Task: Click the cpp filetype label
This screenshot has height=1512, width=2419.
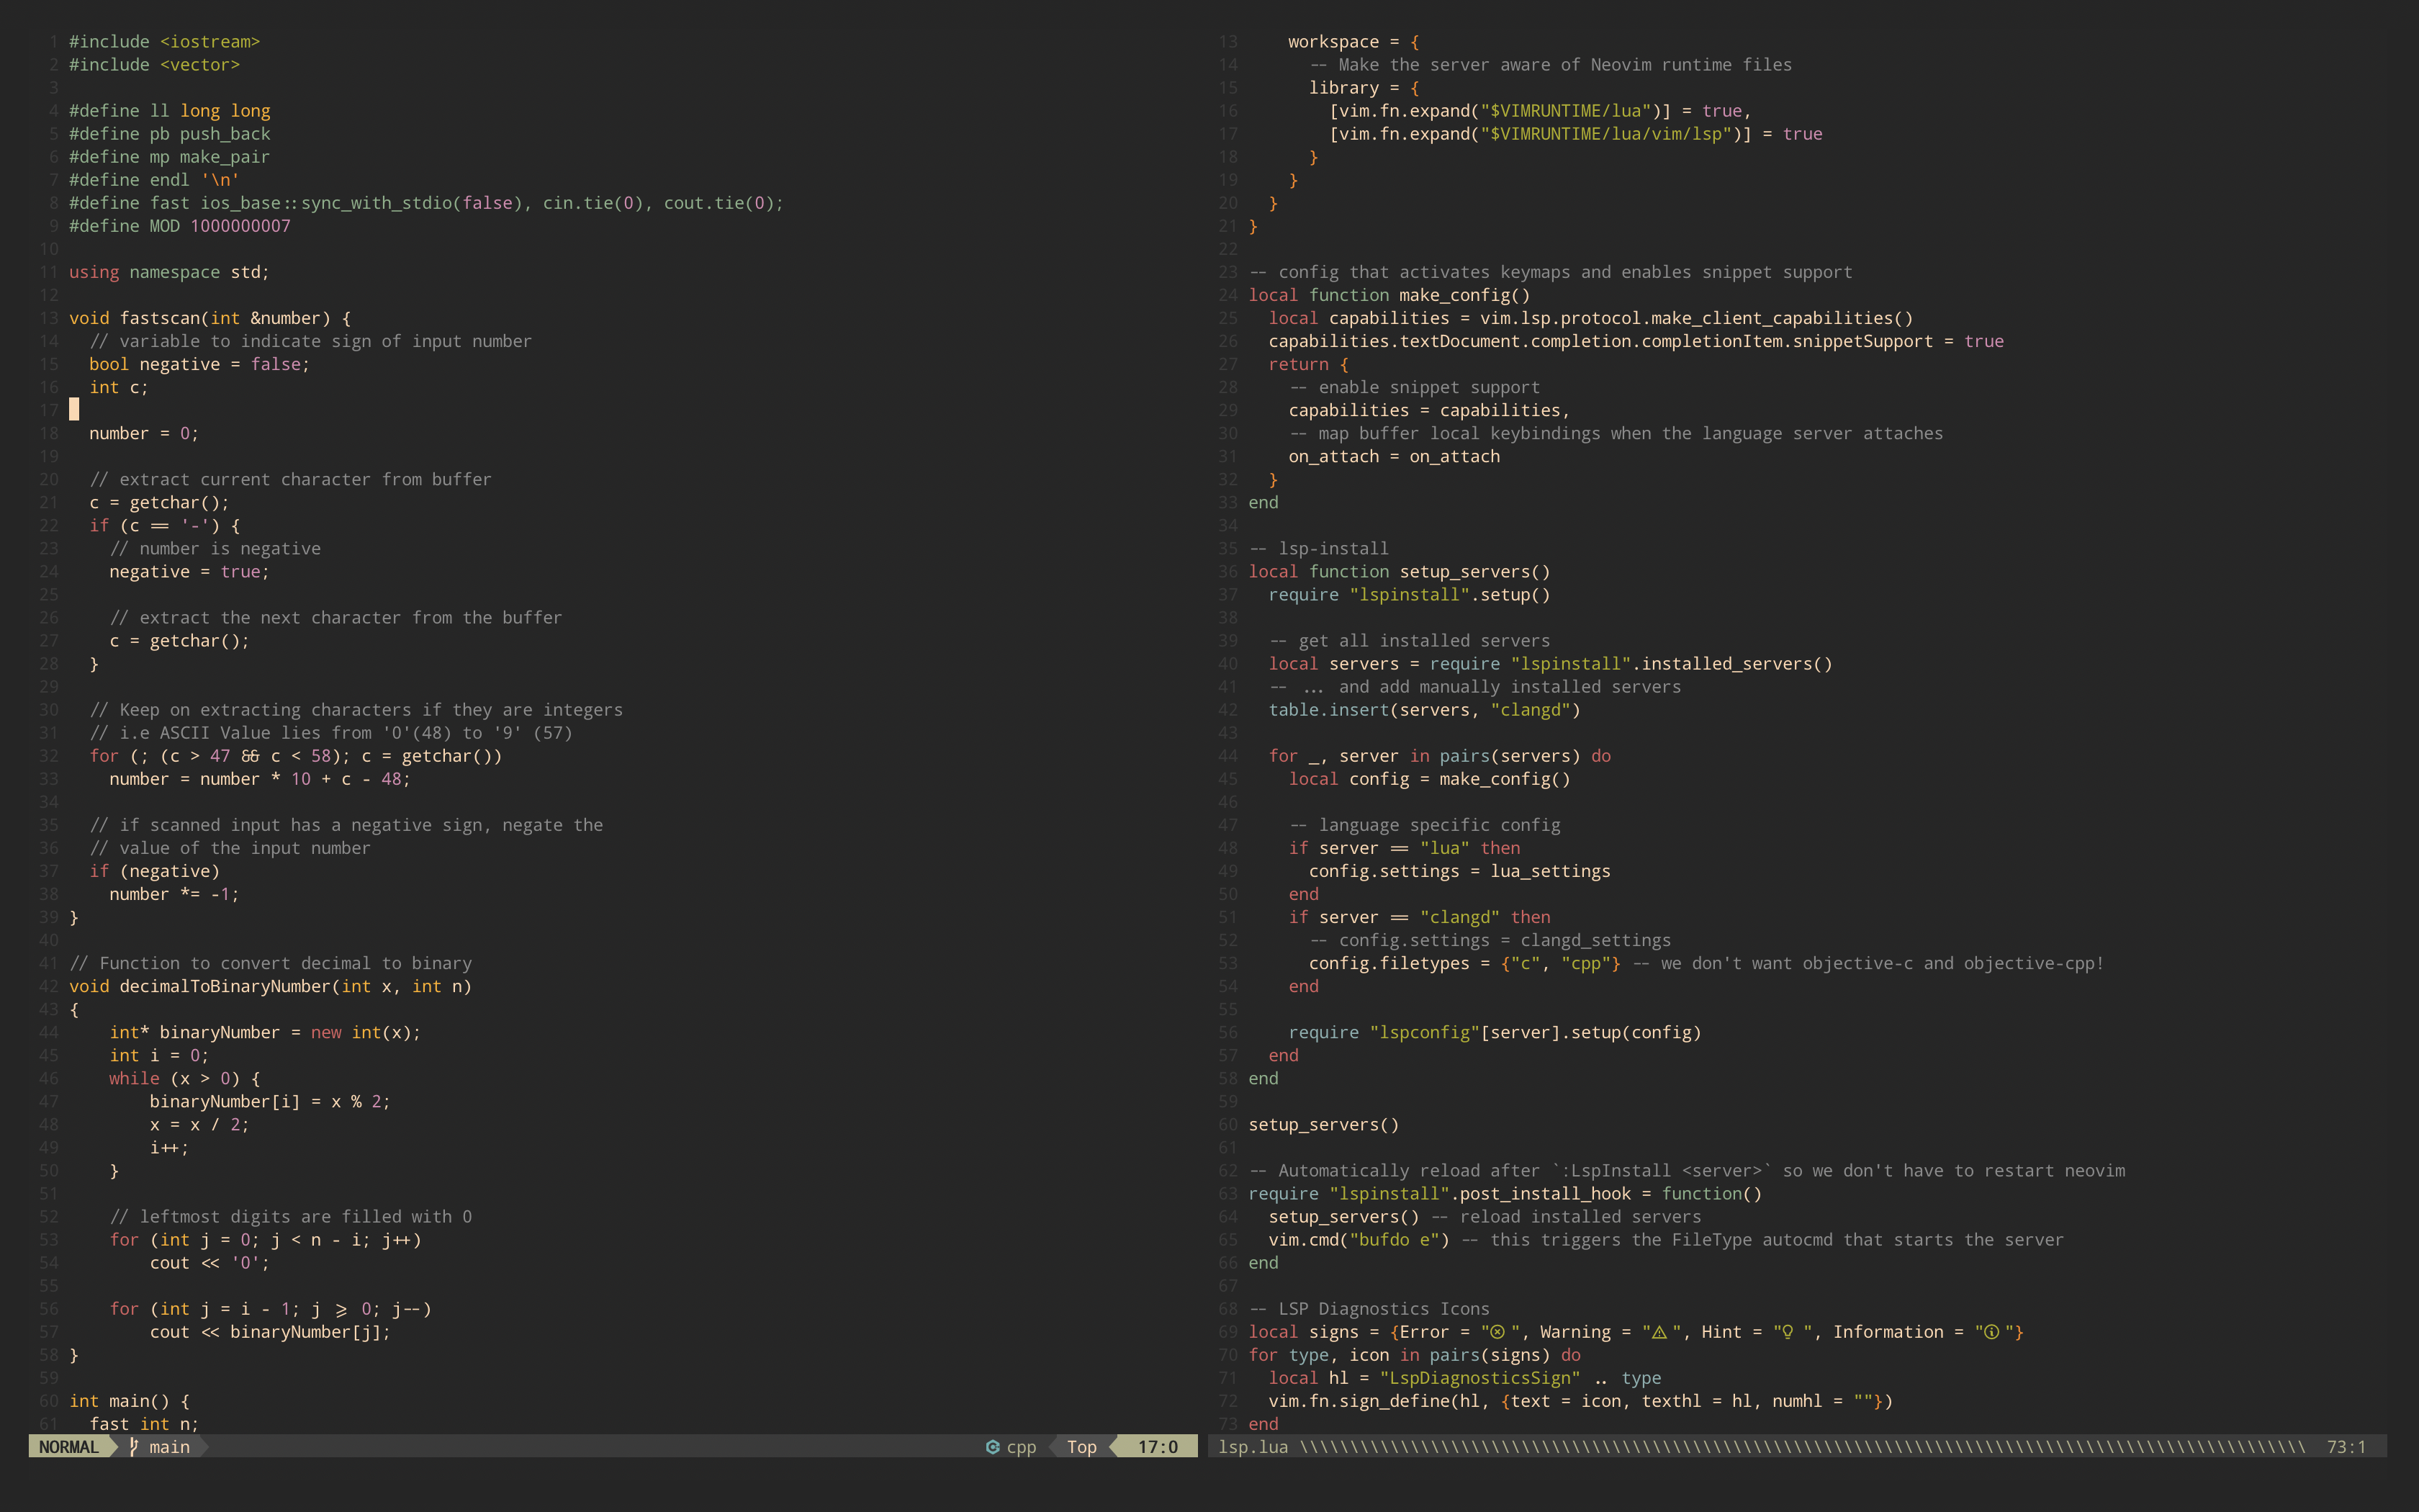Action: coord(1021,1447)
